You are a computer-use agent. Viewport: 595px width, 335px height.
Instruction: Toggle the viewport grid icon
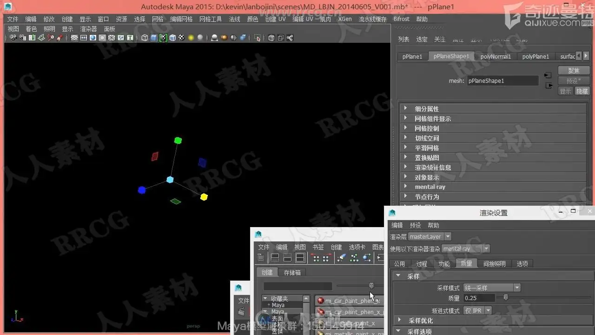pos(74,38)
